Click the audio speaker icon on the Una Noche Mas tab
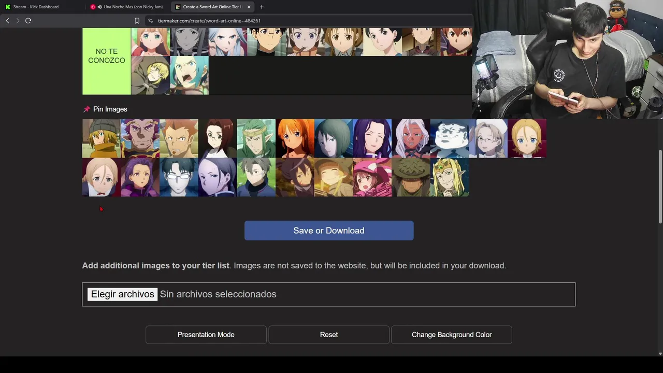This screenshot has height=373, width=663. pos(99,7)
